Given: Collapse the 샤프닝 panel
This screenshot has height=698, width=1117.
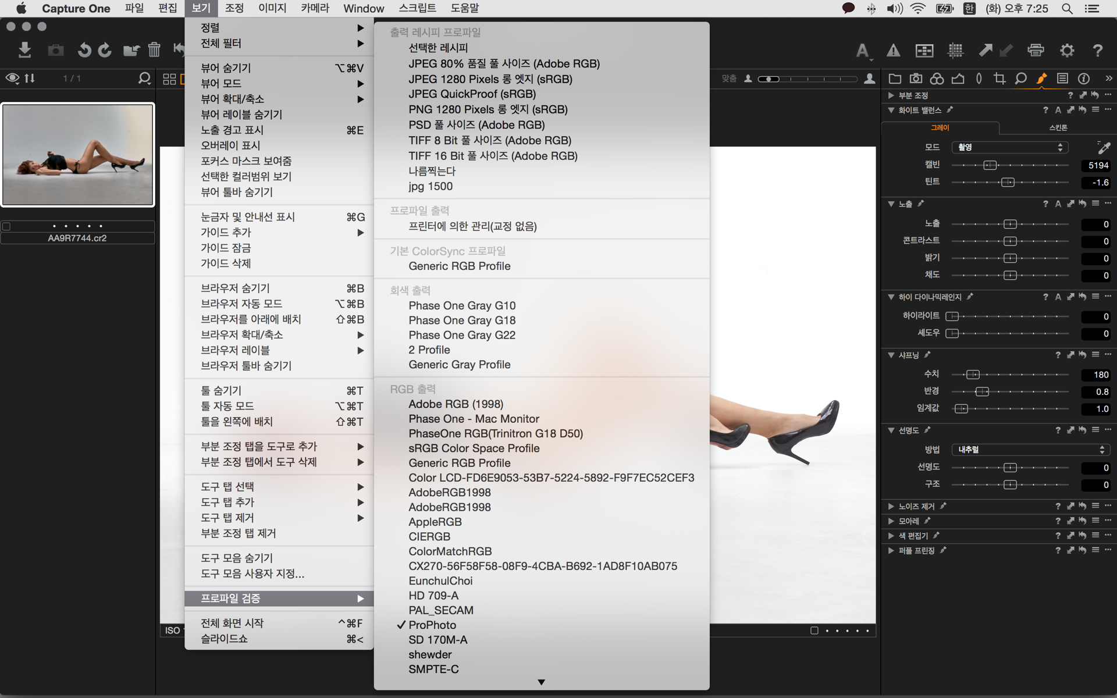Looking at the screenshot, I should pos(891,355).
